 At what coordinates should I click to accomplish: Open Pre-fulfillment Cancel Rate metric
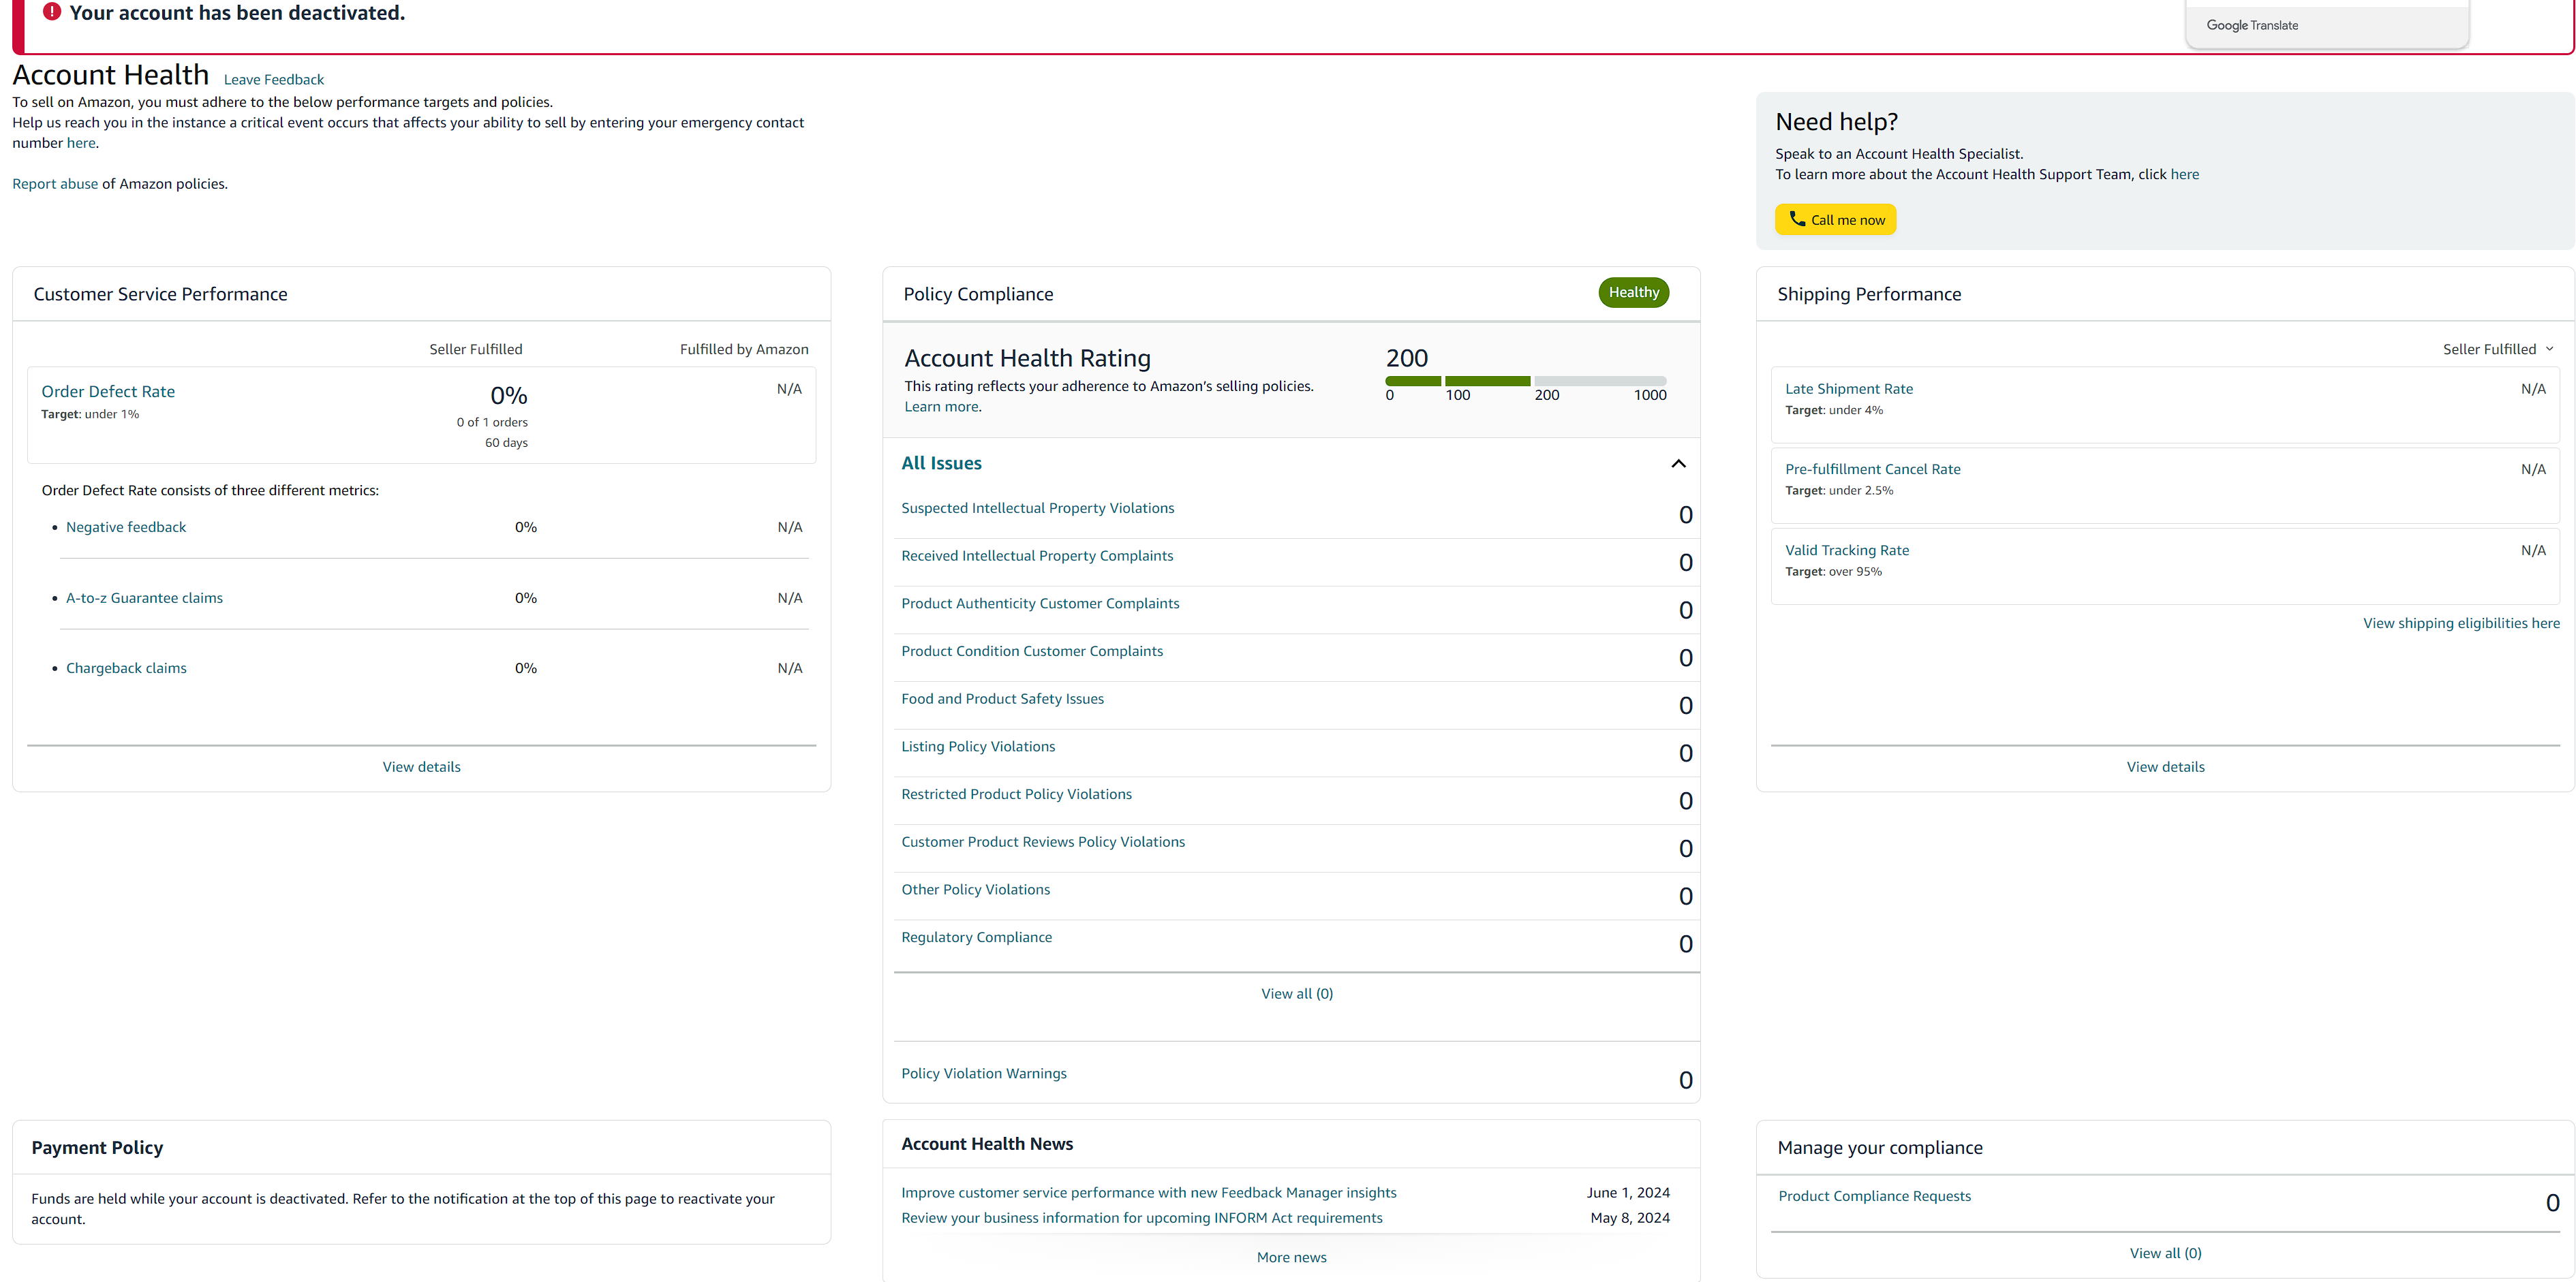pos(1872,469)
